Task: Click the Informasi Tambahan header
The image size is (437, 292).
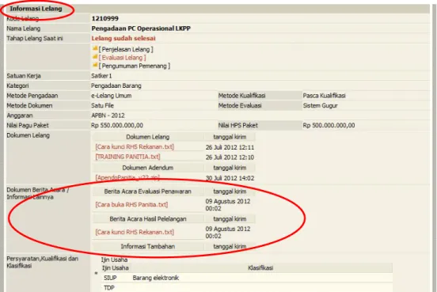Action: [148, 247]
